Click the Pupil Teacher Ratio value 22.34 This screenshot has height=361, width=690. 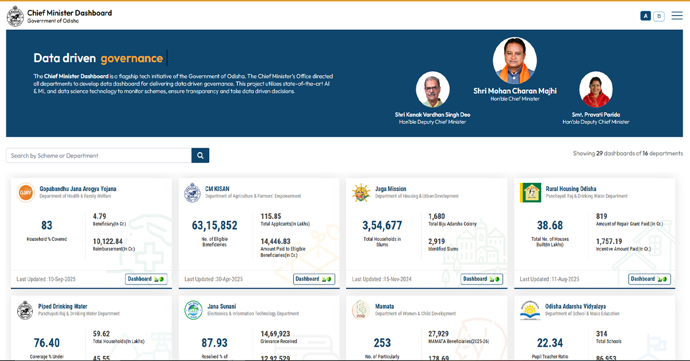550,343
